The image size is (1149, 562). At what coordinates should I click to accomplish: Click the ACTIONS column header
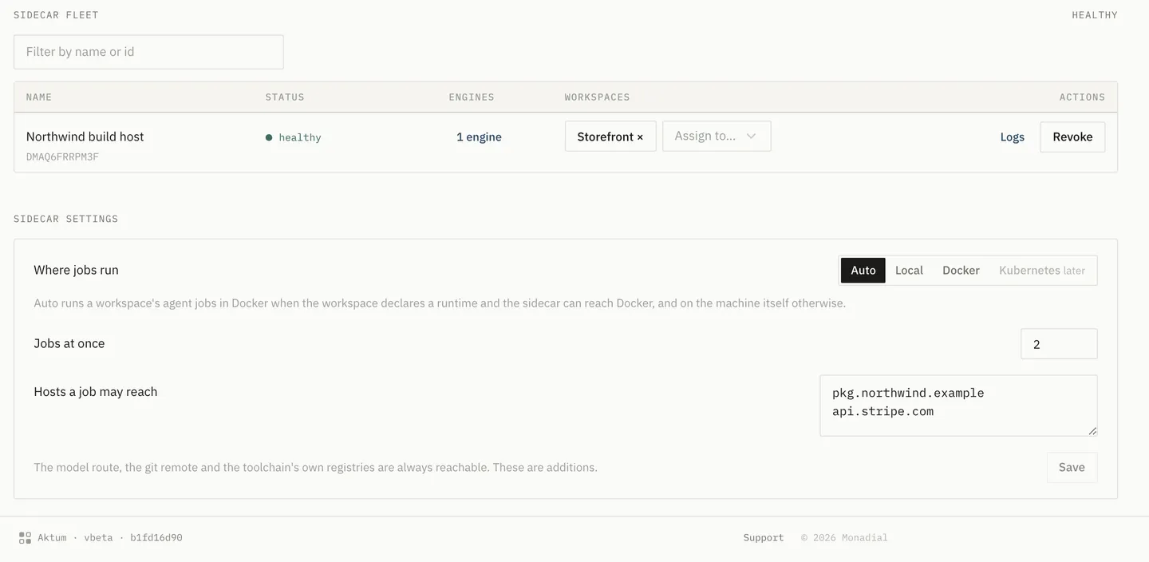coord(1082,97)
